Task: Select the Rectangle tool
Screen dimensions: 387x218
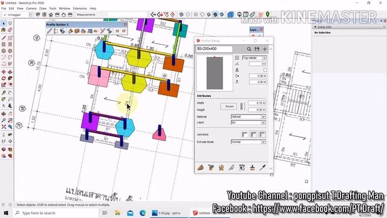Action: point(4,44)
